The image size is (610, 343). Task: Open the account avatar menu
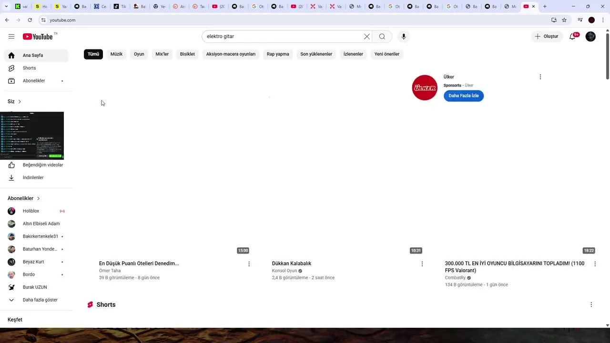[x=590, y=37]
